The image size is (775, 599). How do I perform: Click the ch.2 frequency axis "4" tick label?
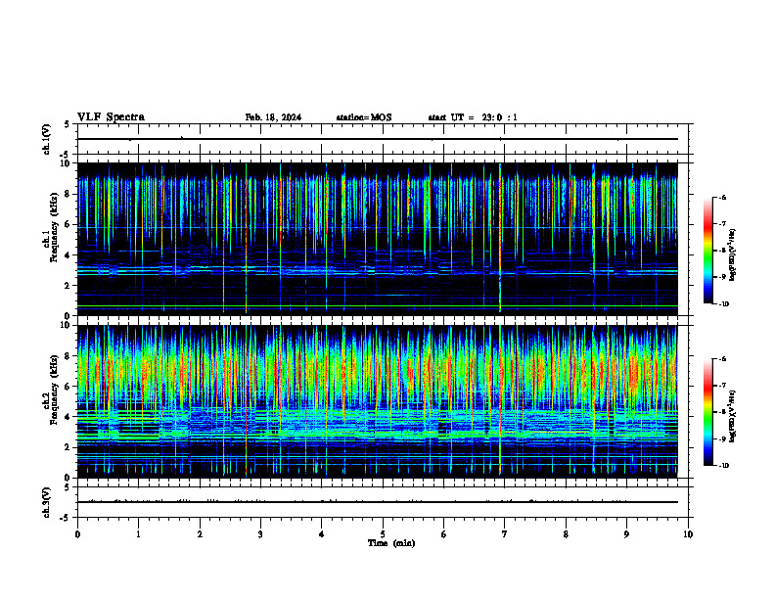68,417
